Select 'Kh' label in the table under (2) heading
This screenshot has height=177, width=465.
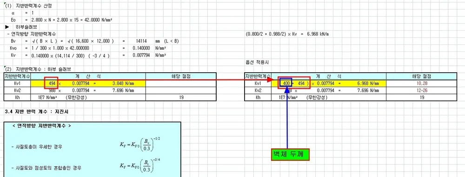pos(17,97)
